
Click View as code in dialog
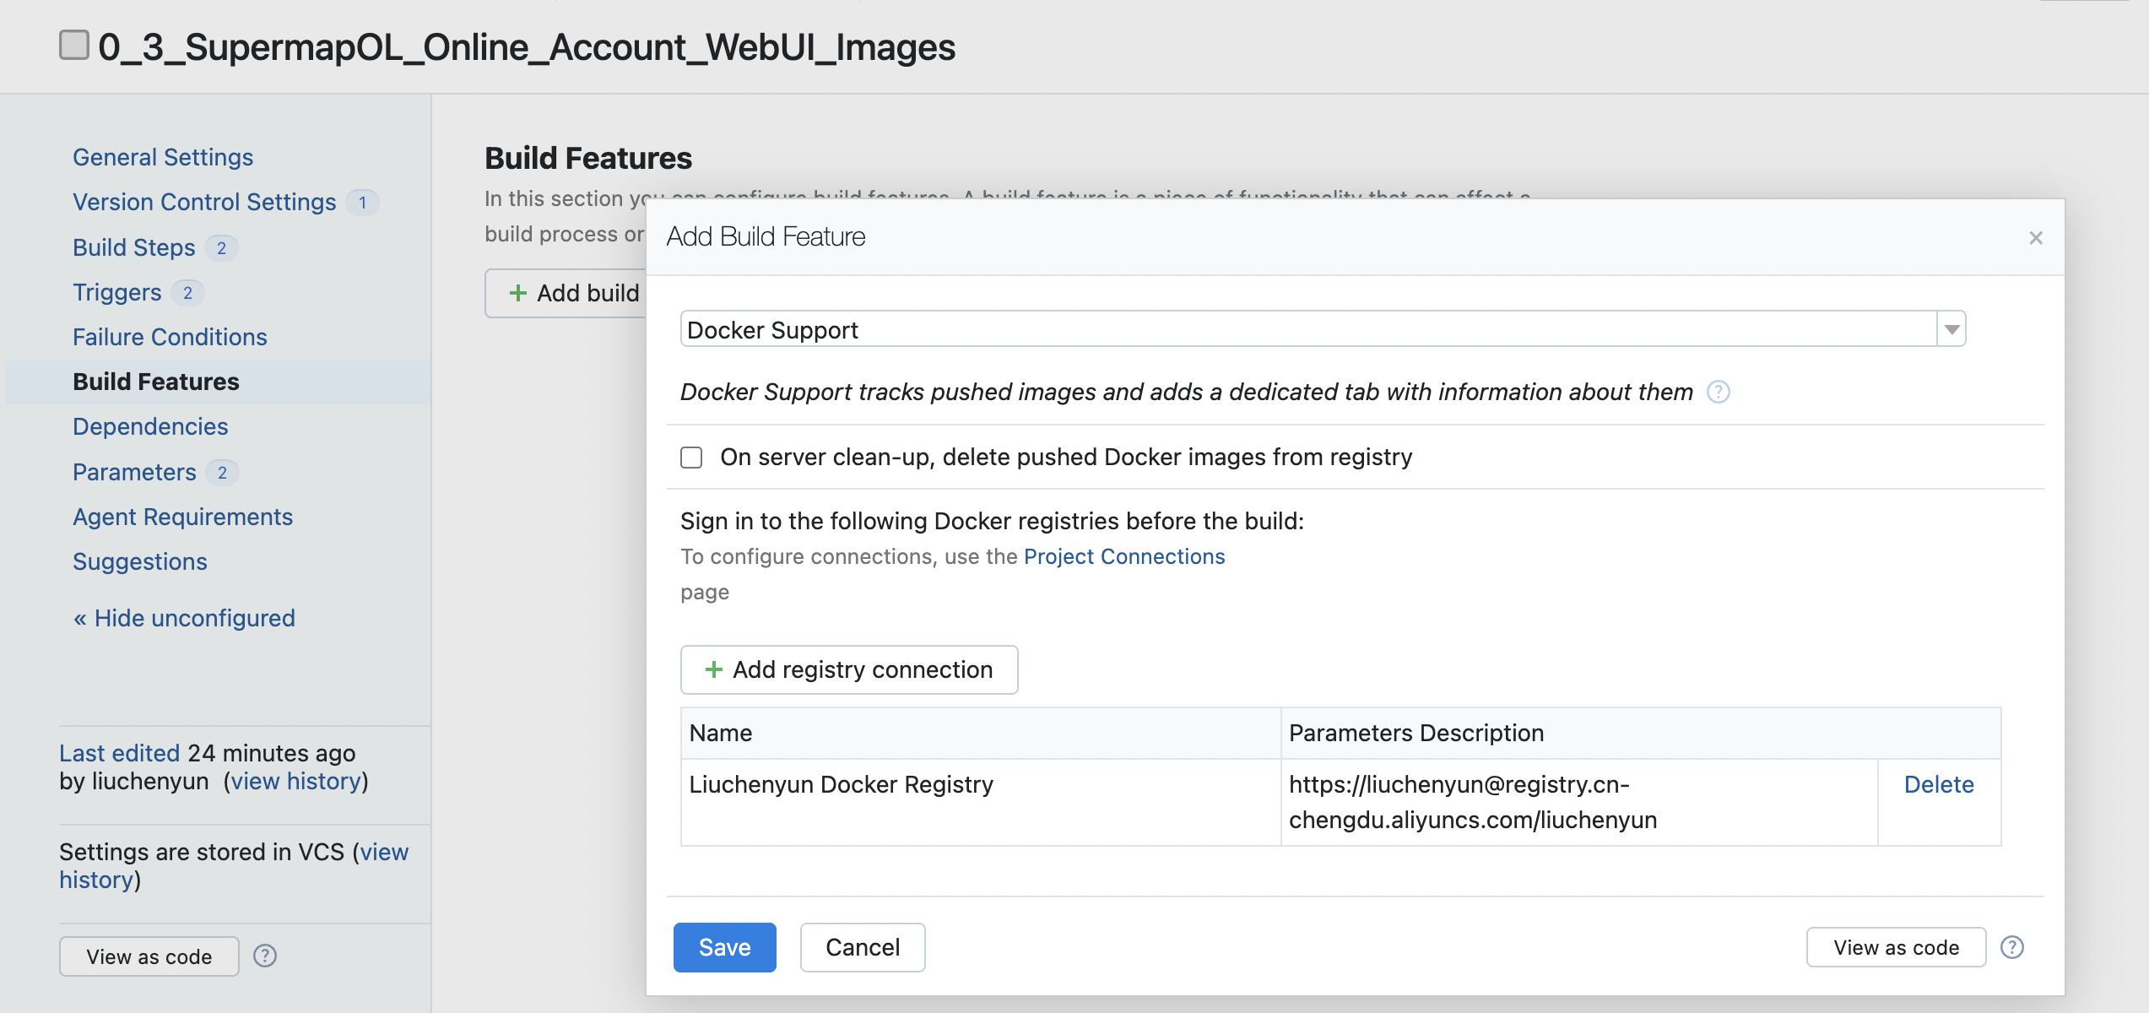click(1895, 947)
